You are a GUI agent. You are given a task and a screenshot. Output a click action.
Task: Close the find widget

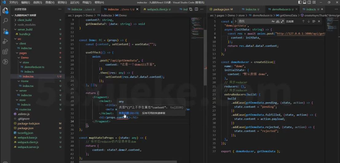319,22
